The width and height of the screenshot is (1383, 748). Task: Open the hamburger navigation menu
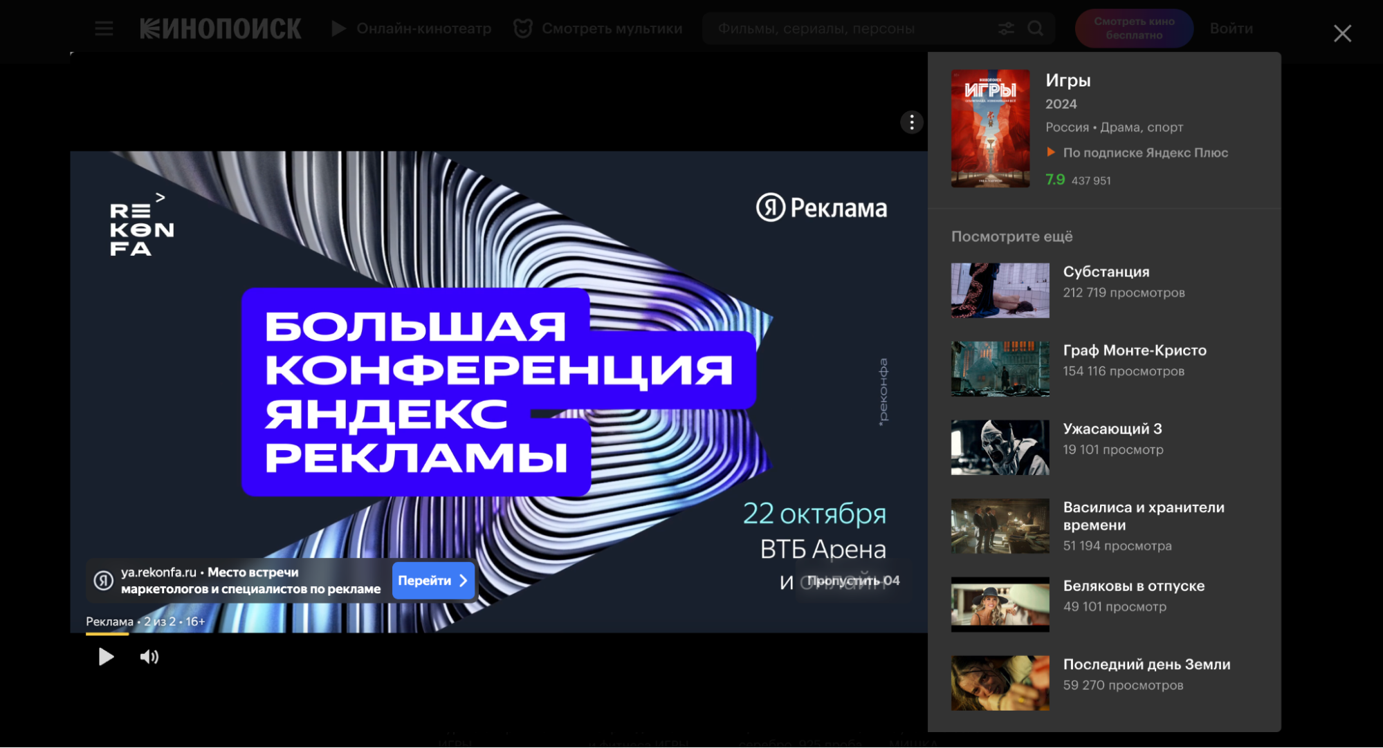pyautogui.click(x=104, y=28)
